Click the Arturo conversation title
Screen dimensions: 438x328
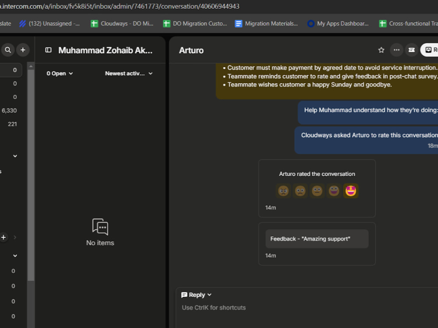191,50
